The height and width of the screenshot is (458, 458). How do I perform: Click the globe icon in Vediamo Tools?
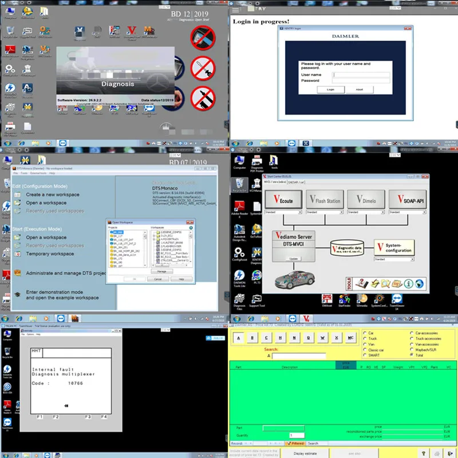click(420, 283)
